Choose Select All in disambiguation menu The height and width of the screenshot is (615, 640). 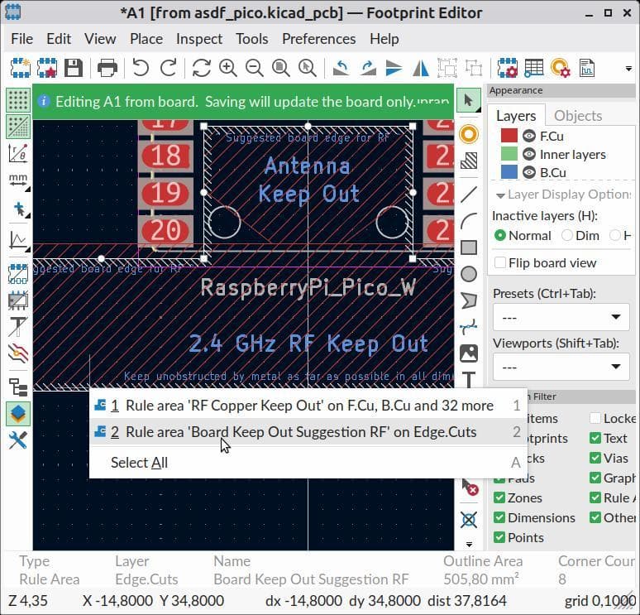tap(307, 463)
